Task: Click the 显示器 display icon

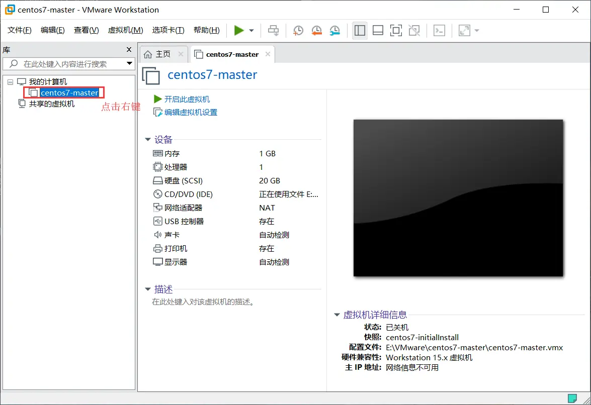Action: pos(157,262)
